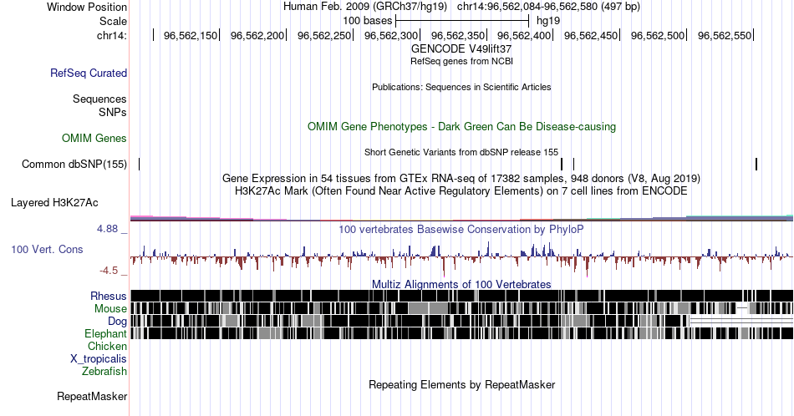Viewport: 794px width, 416px height.
Task: Click OMIM Gene Phenotypes track title
Action: point(461,126)
